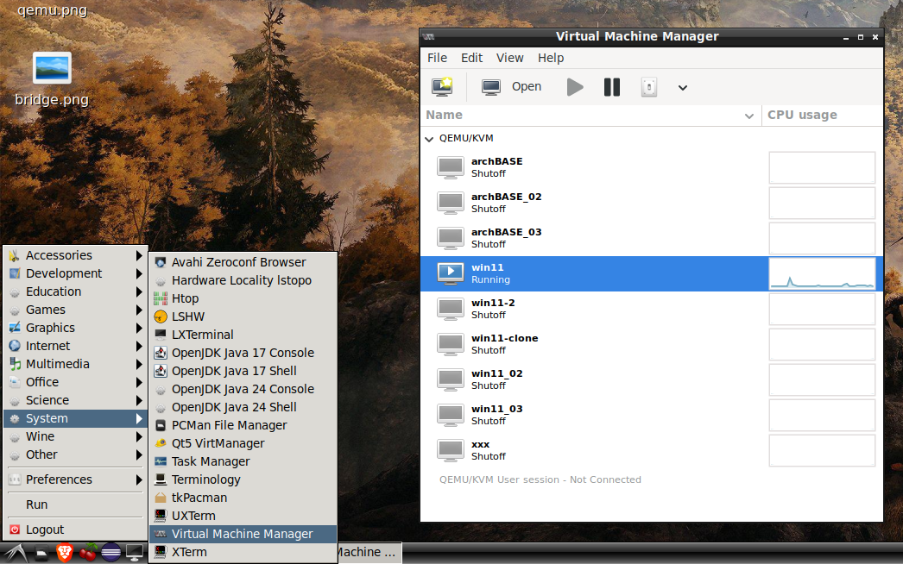
Task: Launch Htop from the System submenu
Action: point(185,298)
